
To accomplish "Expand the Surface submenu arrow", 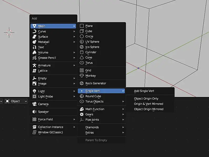I will (74, 37).
